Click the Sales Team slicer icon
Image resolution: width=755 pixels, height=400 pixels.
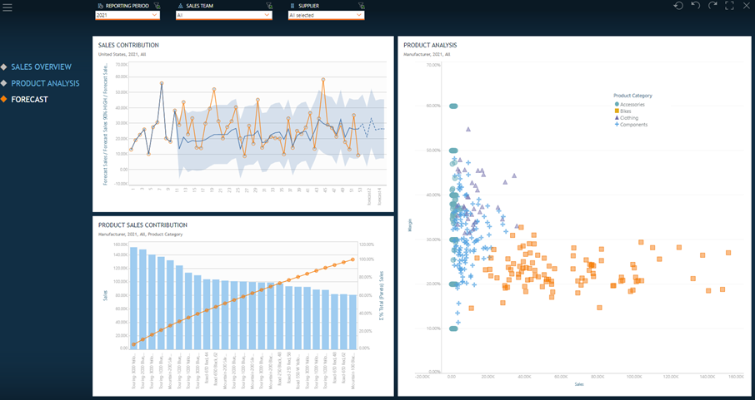(181, 6)
